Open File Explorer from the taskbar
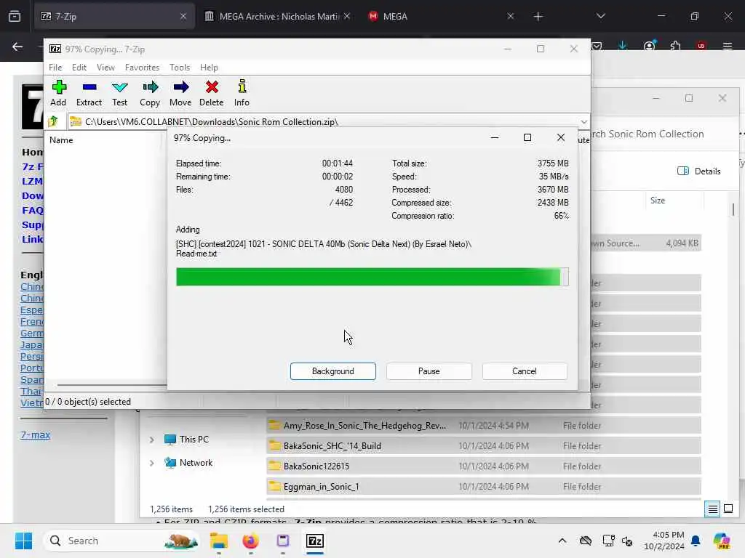 pos(219,541)
